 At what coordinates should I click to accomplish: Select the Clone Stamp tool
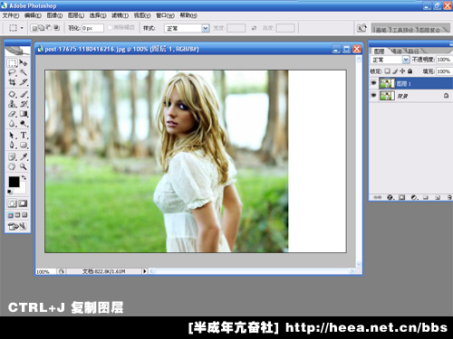click(12, 104)
